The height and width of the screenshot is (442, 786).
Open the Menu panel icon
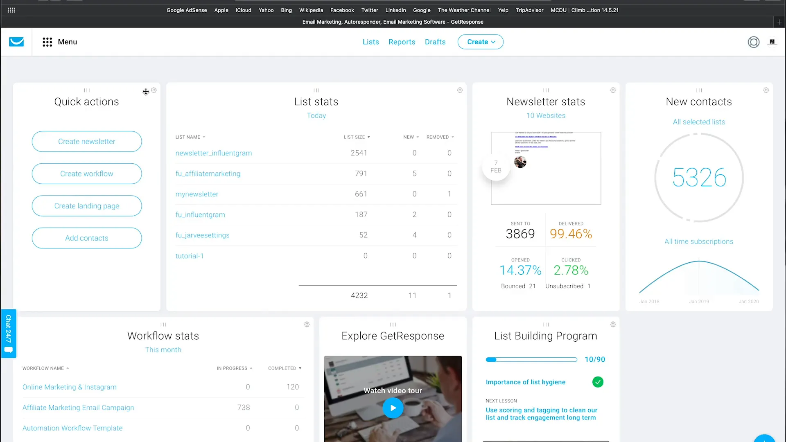(47, 42)
